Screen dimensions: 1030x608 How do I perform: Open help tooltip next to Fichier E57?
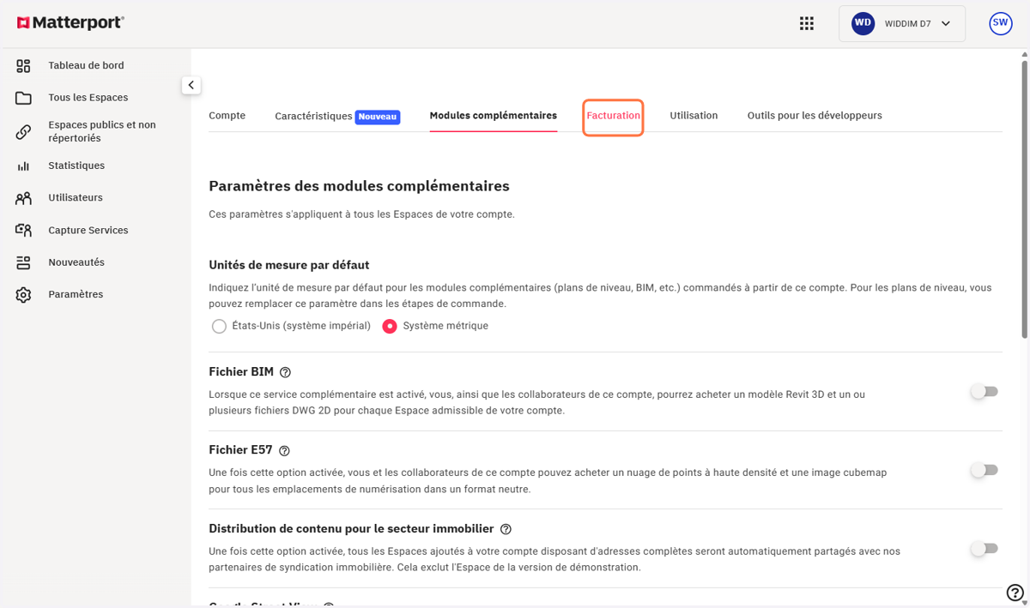[285, 451]
